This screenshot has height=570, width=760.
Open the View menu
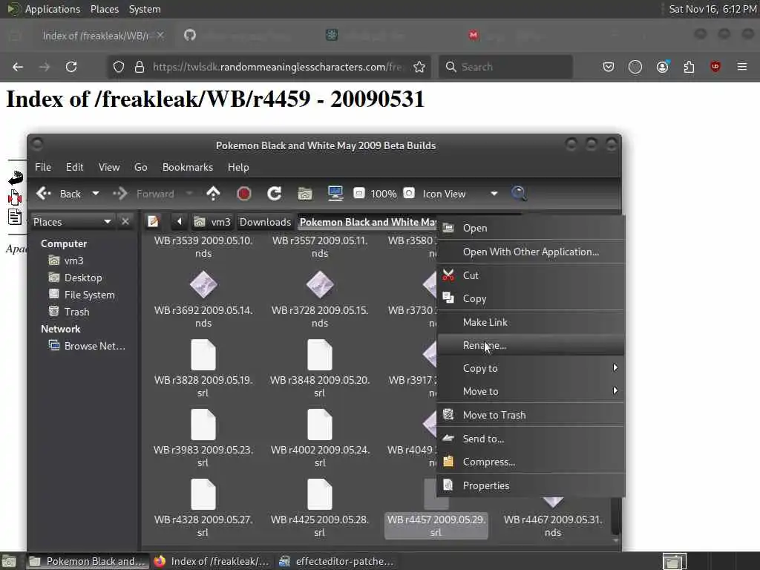109,167
